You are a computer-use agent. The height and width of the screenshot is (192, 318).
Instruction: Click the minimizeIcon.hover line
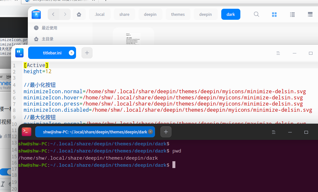click(x=163, y=97)
